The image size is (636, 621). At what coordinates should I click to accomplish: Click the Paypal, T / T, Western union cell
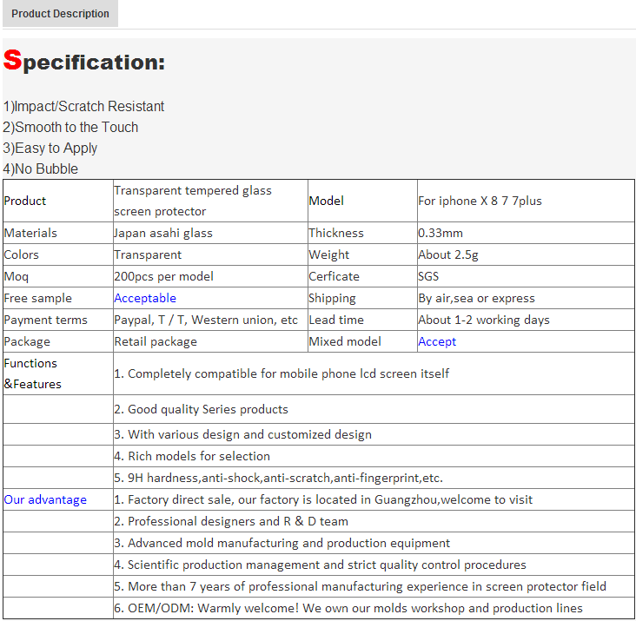(210, 320)
